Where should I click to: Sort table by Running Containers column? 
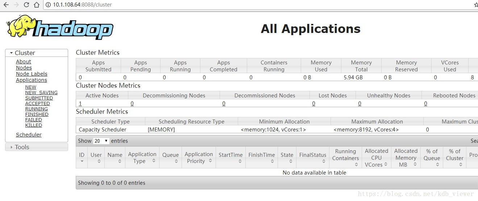coord(345,158)
